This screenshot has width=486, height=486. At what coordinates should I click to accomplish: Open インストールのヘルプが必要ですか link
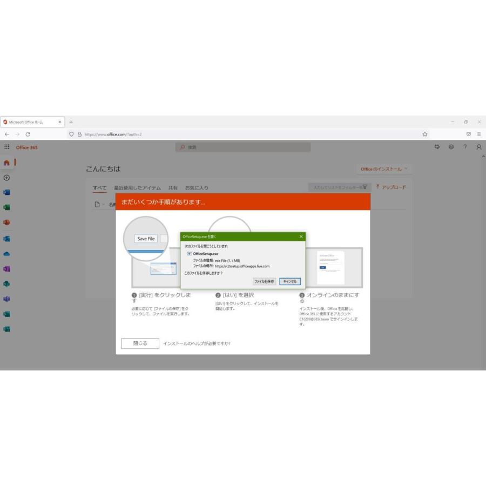(197, 343)
